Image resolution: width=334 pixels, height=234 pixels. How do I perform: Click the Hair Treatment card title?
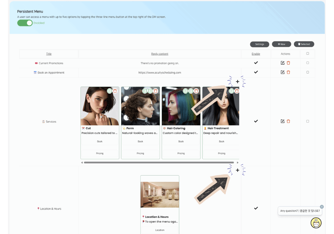218,128
